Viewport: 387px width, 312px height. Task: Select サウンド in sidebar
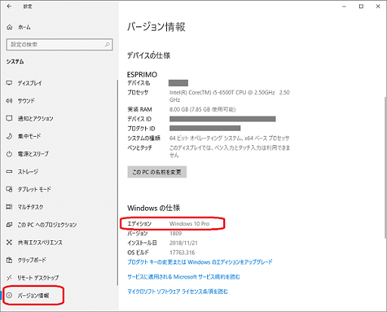26,100
